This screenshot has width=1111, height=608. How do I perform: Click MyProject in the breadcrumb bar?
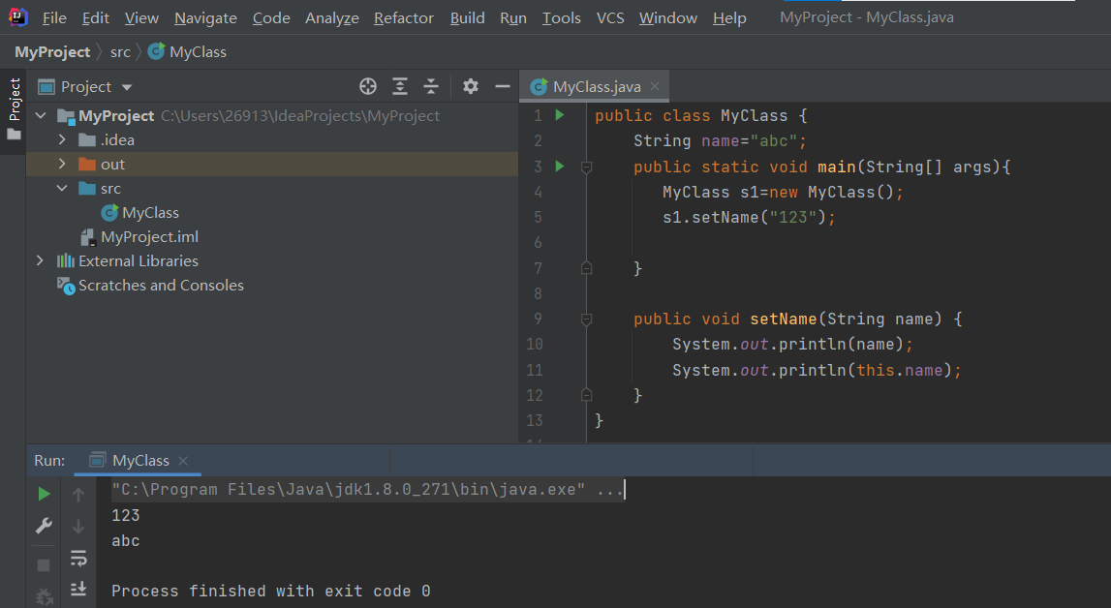(52, 51)
